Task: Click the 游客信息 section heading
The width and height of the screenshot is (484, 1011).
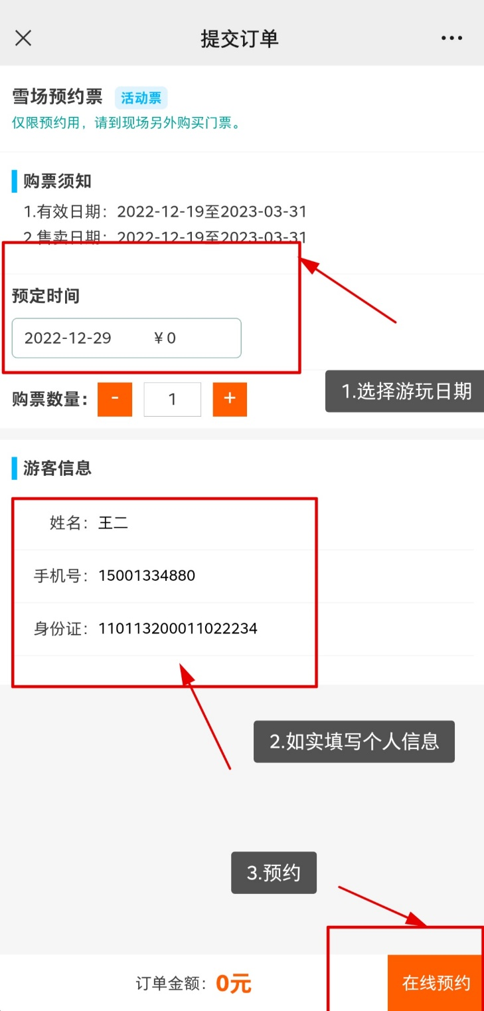Action: tap(57, 468)
